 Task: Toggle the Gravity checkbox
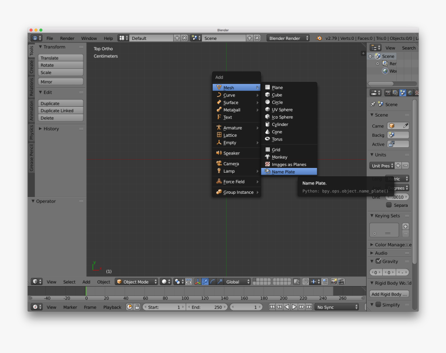point(378,261)
